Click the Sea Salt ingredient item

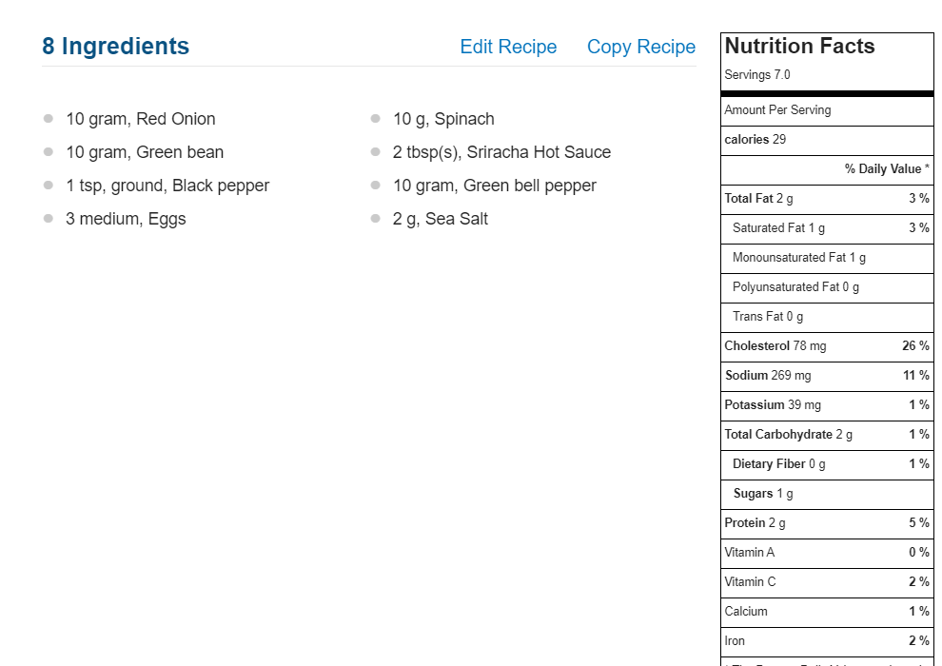(x=441, y=219)
